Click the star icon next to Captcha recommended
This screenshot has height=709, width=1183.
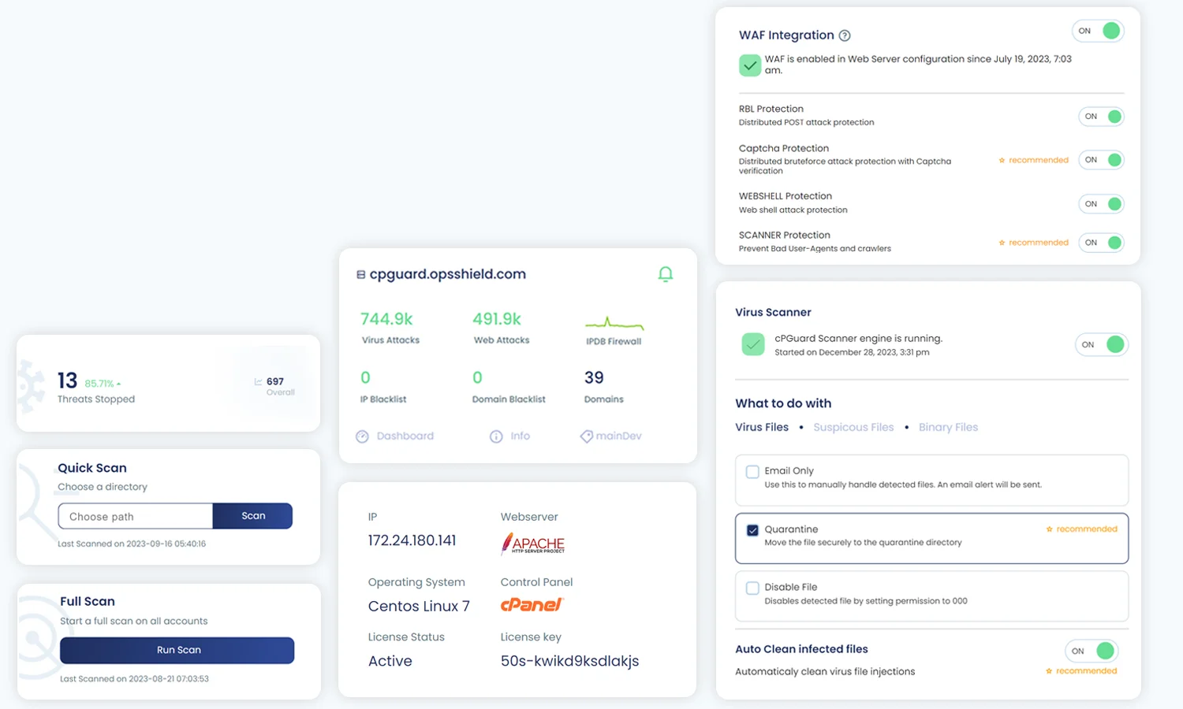1002,161
